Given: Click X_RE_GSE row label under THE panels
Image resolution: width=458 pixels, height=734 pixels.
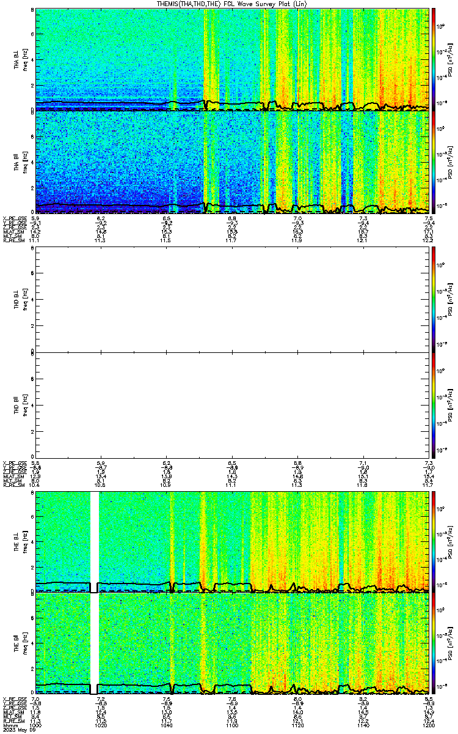Looking at the screenshot, I should (13, 699).
